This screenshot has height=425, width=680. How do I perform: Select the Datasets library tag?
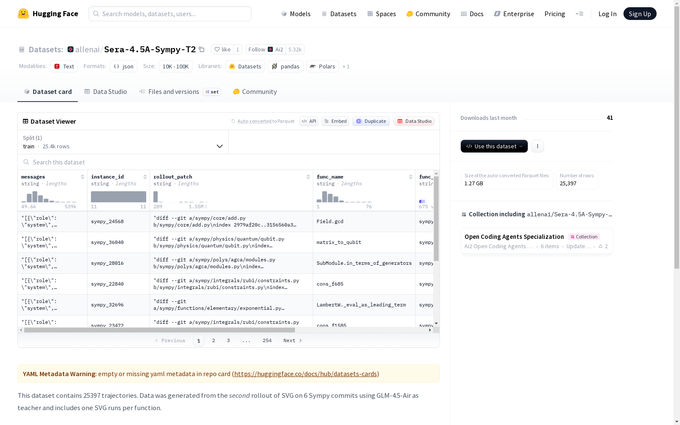pyautogui.click(x=245, y=66)
